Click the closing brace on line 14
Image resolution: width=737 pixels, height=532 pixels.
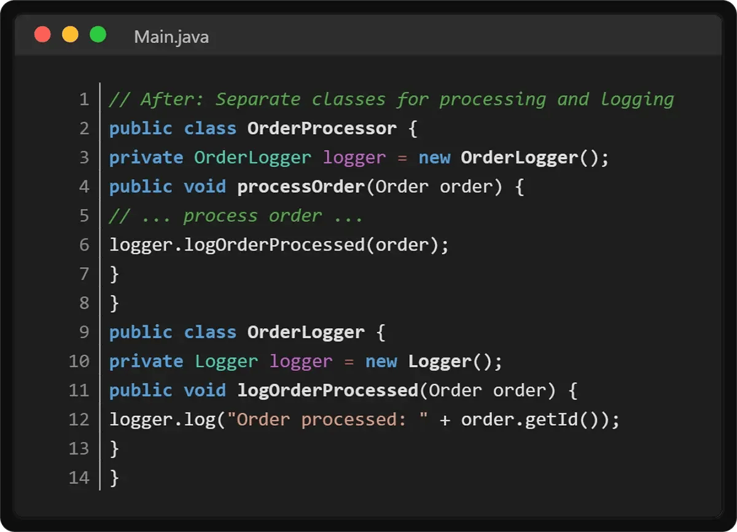pyautogui.click(x=114, y=479)
